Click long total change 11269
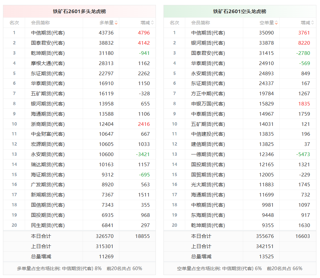Viewport: 320px width, 278px height. [106, 257]
